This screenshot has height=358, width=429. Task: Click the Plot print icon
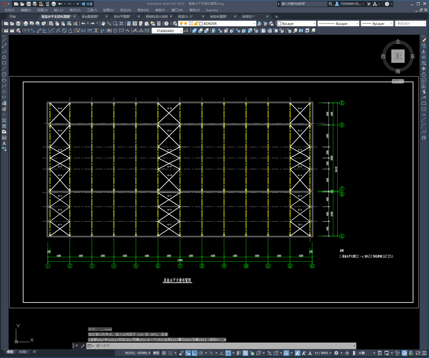pos(26,24)
